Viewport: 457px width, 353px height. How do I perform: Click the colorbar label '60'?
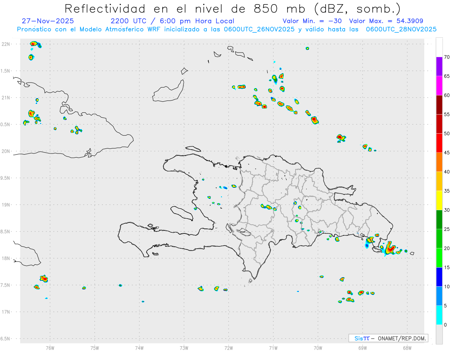tap(447, 95)
